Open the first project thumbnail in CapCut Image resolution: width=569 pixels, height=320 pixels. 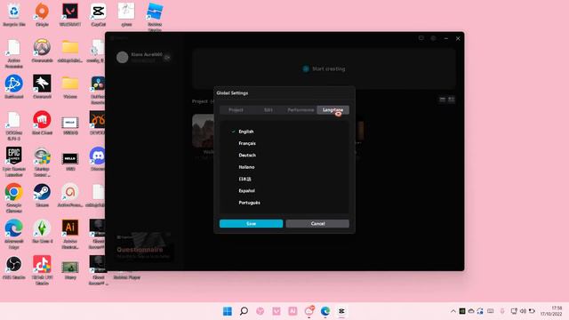(204, 132)
